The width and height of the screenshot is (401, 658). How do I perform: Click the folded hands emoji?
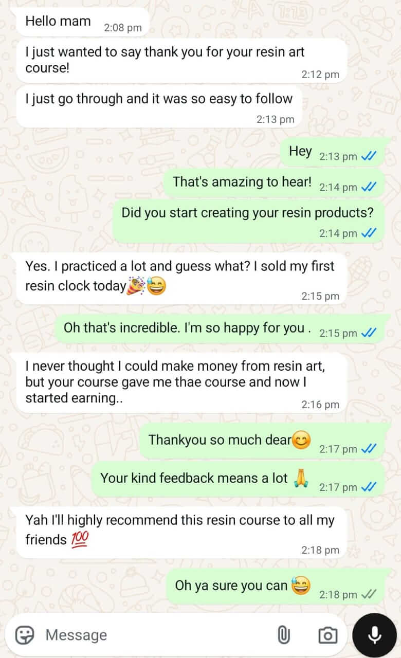coord(300,478)
